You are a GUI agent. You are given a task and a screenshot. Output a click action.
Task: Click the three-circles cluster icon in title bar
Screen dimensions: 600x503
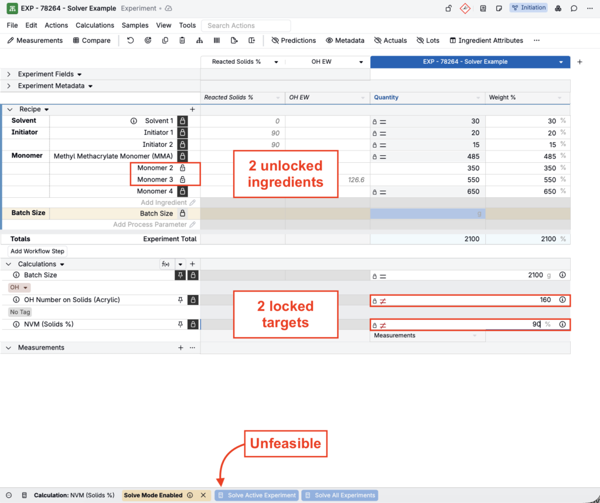pyautogui.click(x=558, y=8)
